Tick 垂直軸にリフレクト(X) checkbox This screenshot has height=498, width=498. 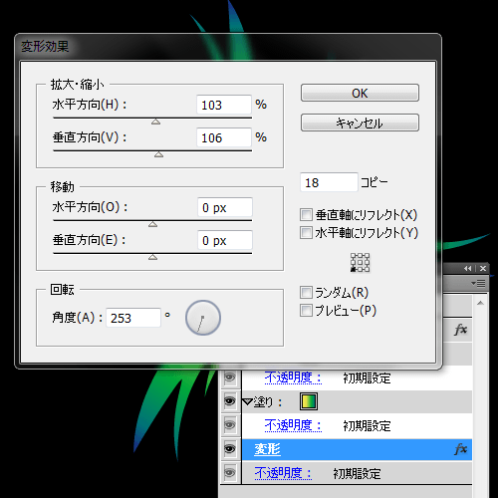click(306, 214)
